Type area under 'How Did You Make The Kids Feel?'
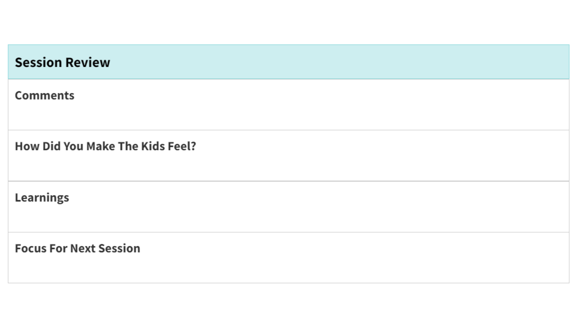 pos(288,166)
